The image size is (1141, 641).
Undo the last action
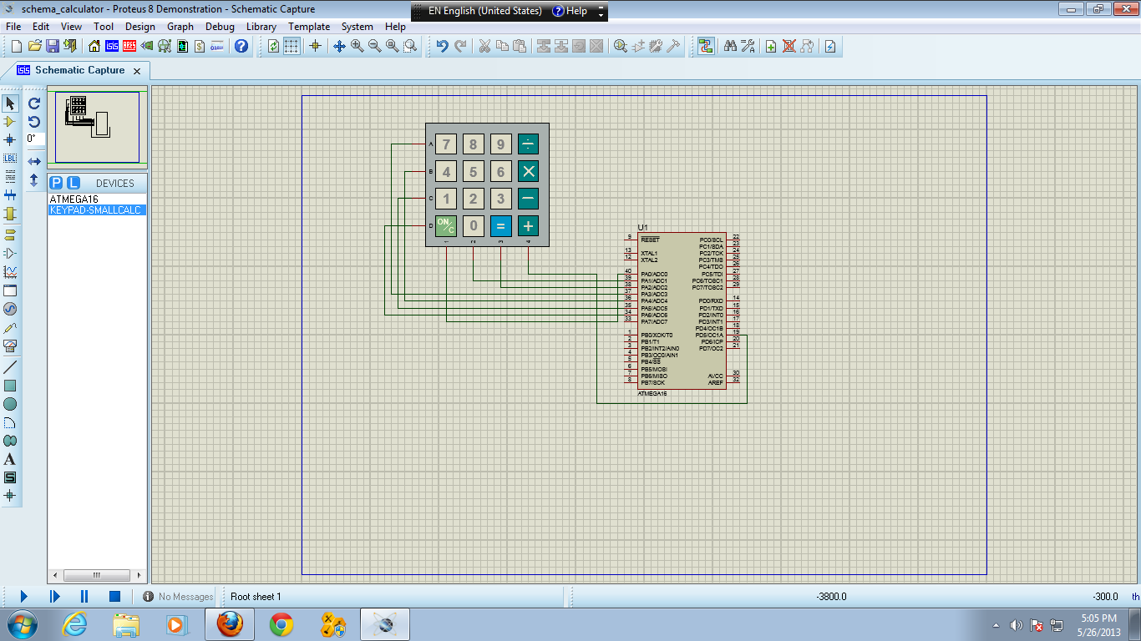click(442, 46)
